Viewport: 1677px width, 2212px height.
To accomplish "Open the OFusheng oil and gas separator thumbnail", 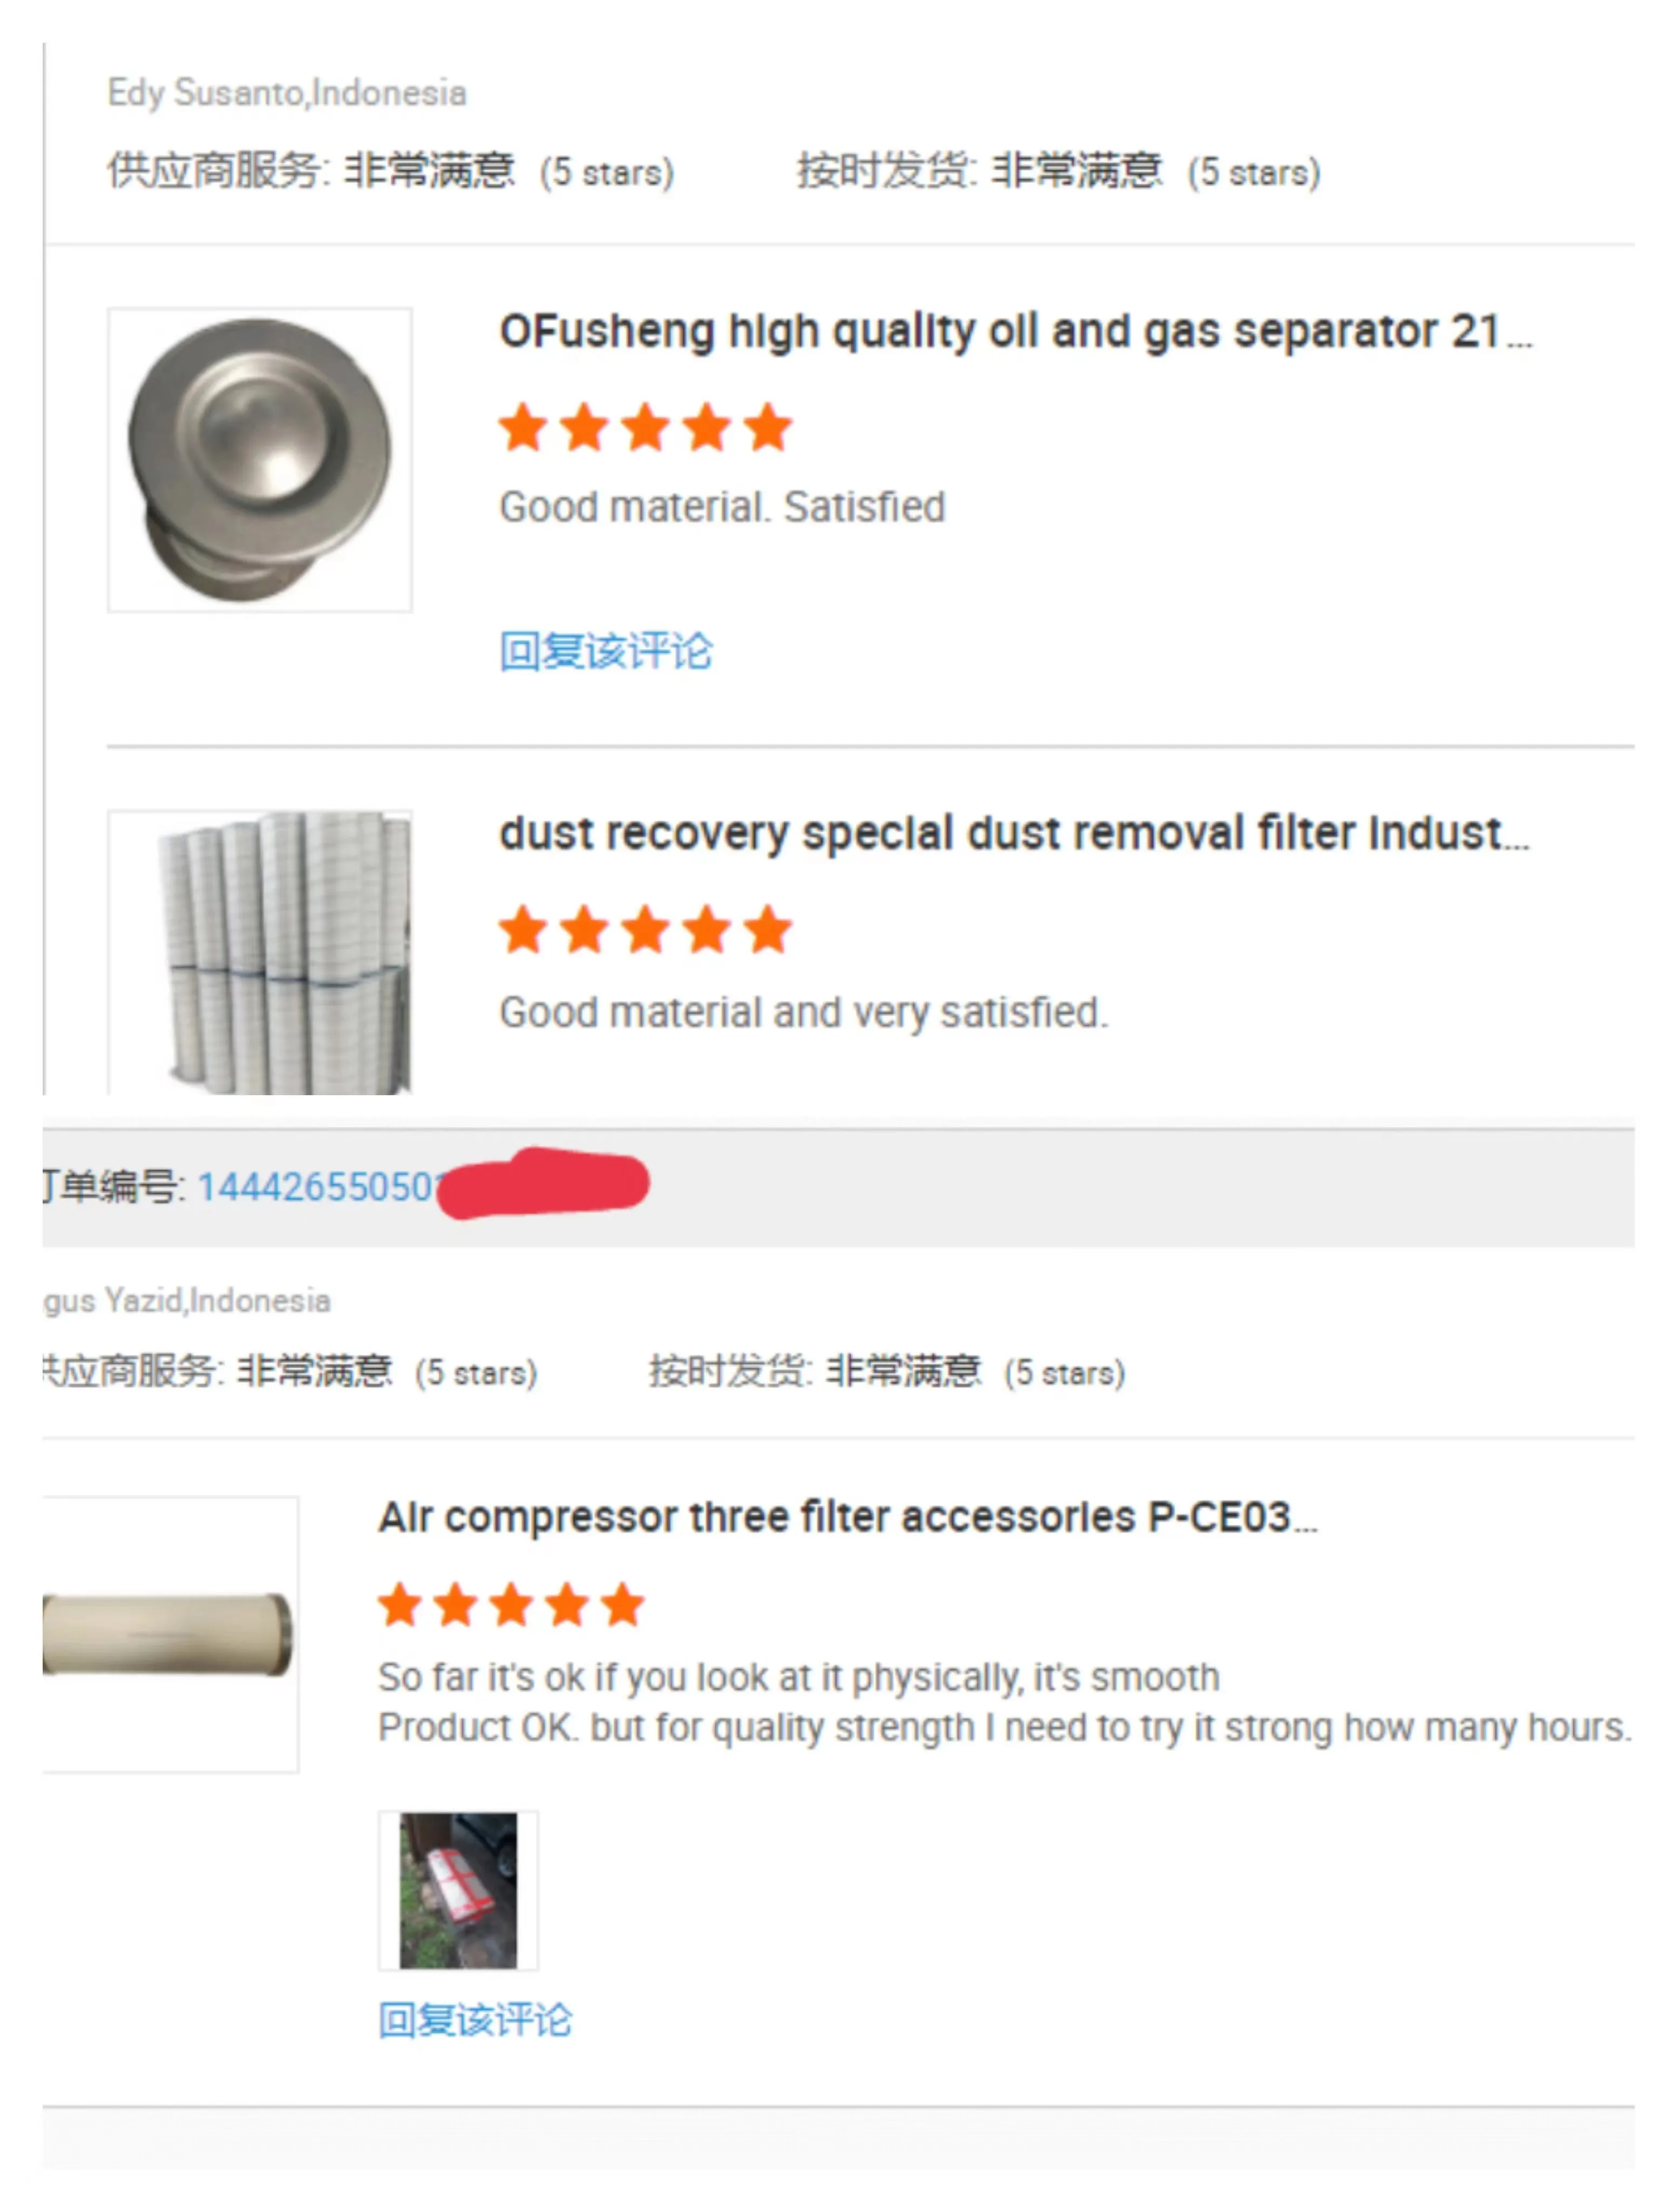I will tap(259, 459).
